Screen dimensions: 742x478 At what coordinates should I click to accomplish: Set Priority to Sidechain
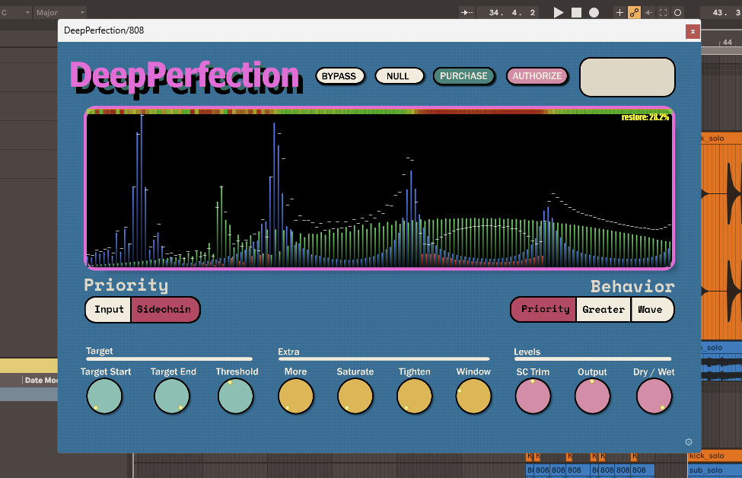tap(164, 310)
